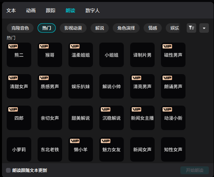The image size is (214, 177).
Task: Pick the 新闻女主播 voice card
Action: point(142,118)
